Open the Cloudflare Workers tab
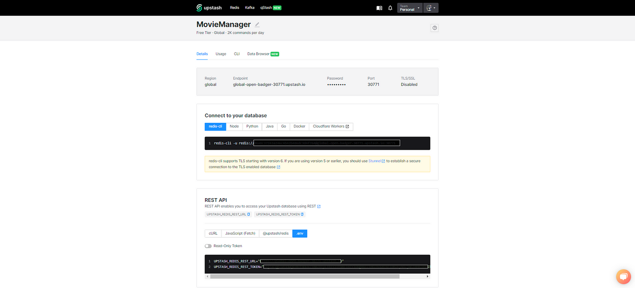Viewport: 635px width, 288px height. pos(331,127)
